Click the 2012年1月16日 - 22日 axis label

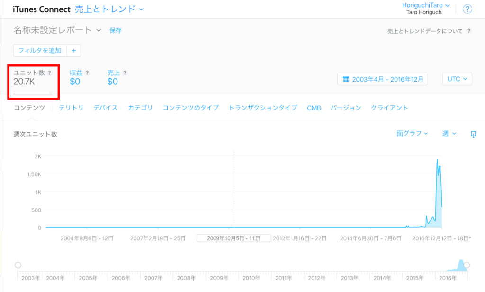300,238
